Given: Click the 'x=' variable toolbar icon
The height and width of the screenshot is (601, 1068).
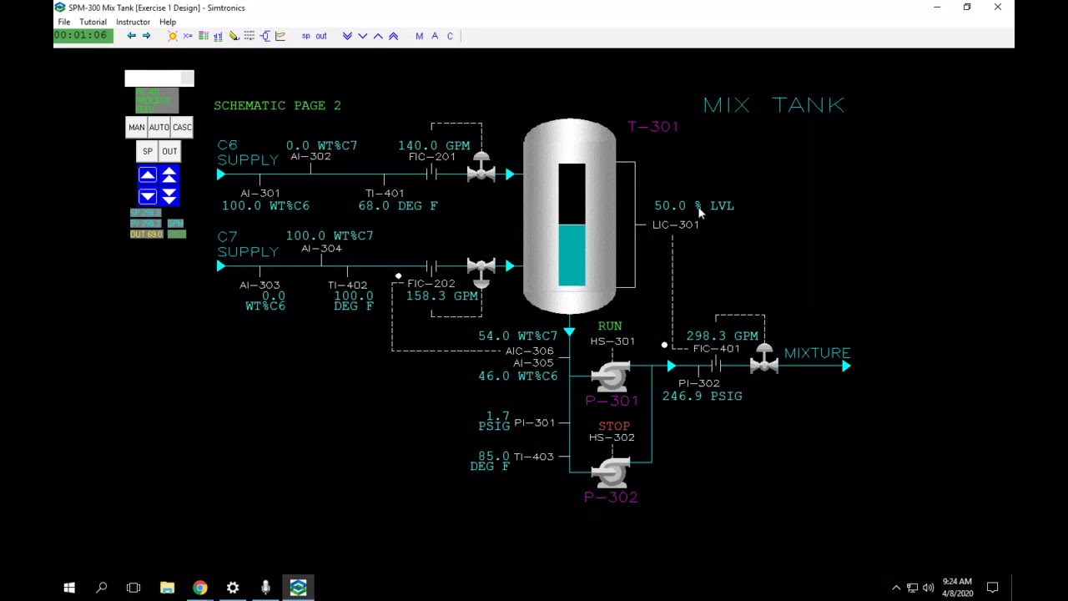Looking at the screenshot, I should coord(188,36).
